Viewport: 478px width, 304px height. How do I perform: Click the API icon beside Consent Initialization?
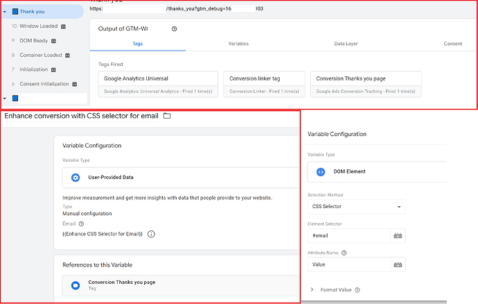[75, 84]
